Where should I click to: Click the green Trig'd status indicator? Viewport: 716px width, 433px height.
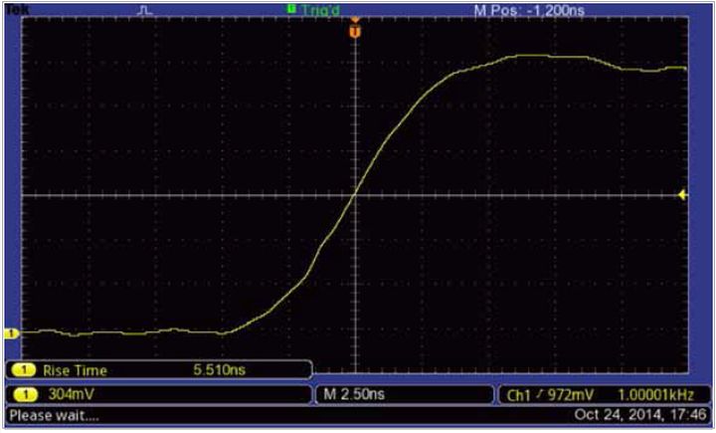313,9
